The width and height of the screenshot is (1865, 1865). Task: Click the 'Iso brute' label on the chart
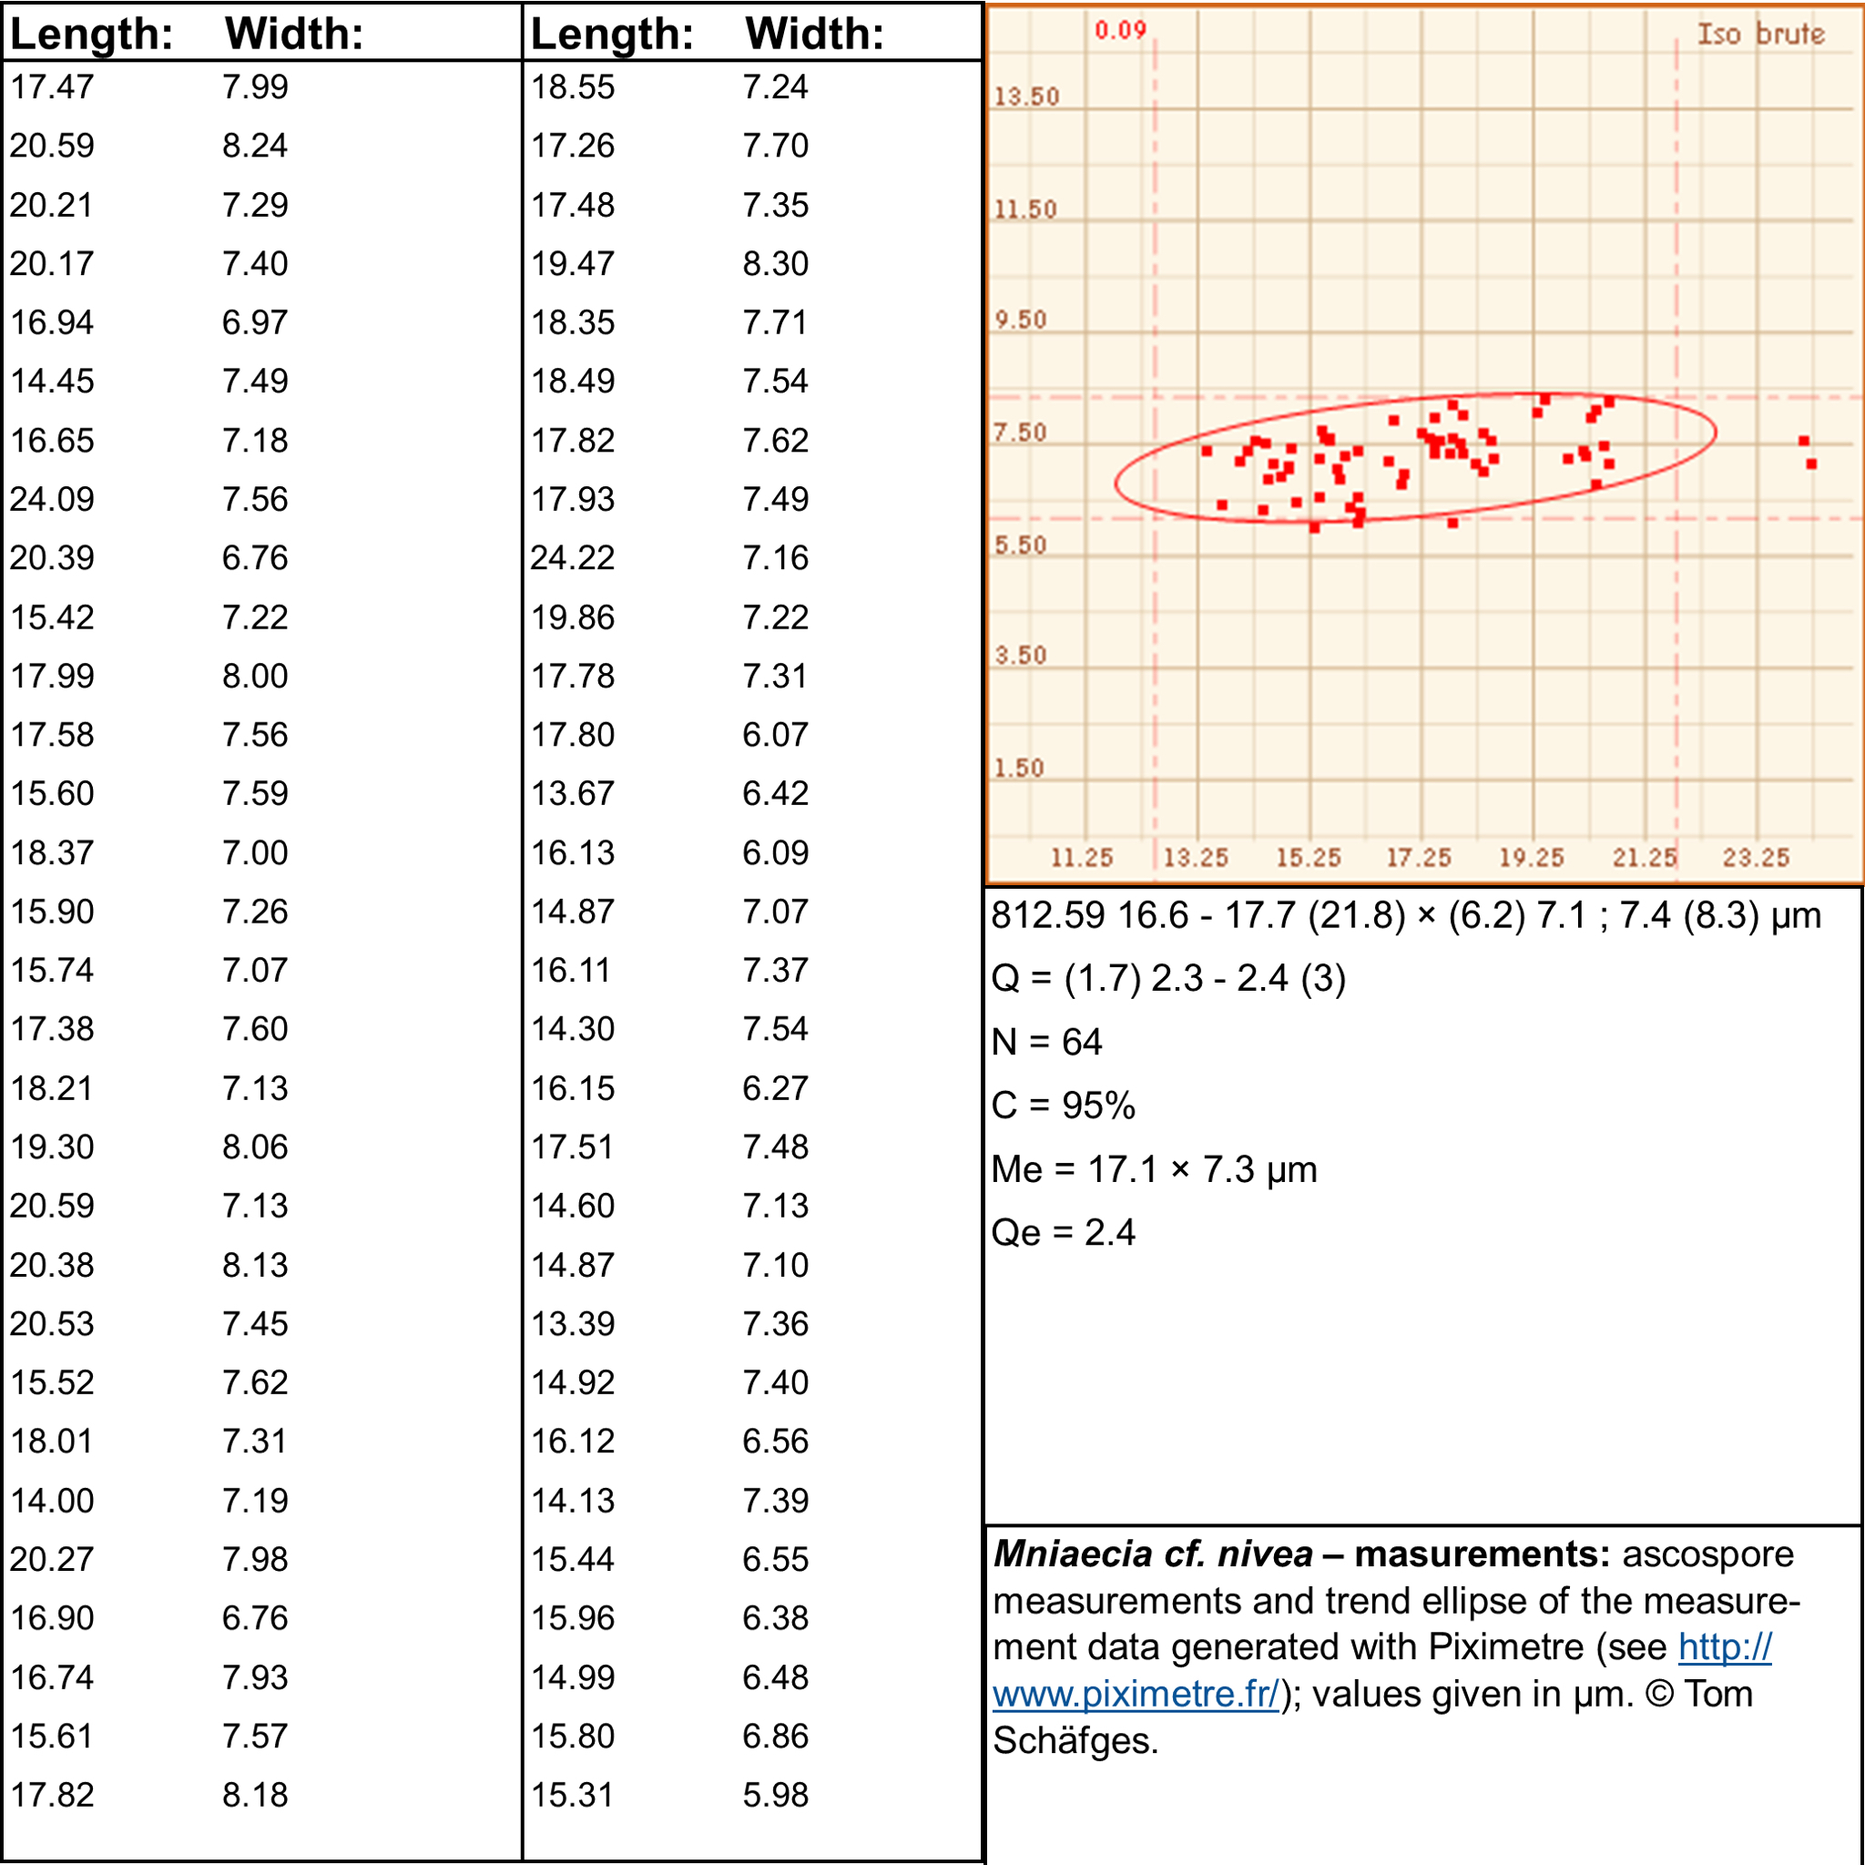point(1761,34)
